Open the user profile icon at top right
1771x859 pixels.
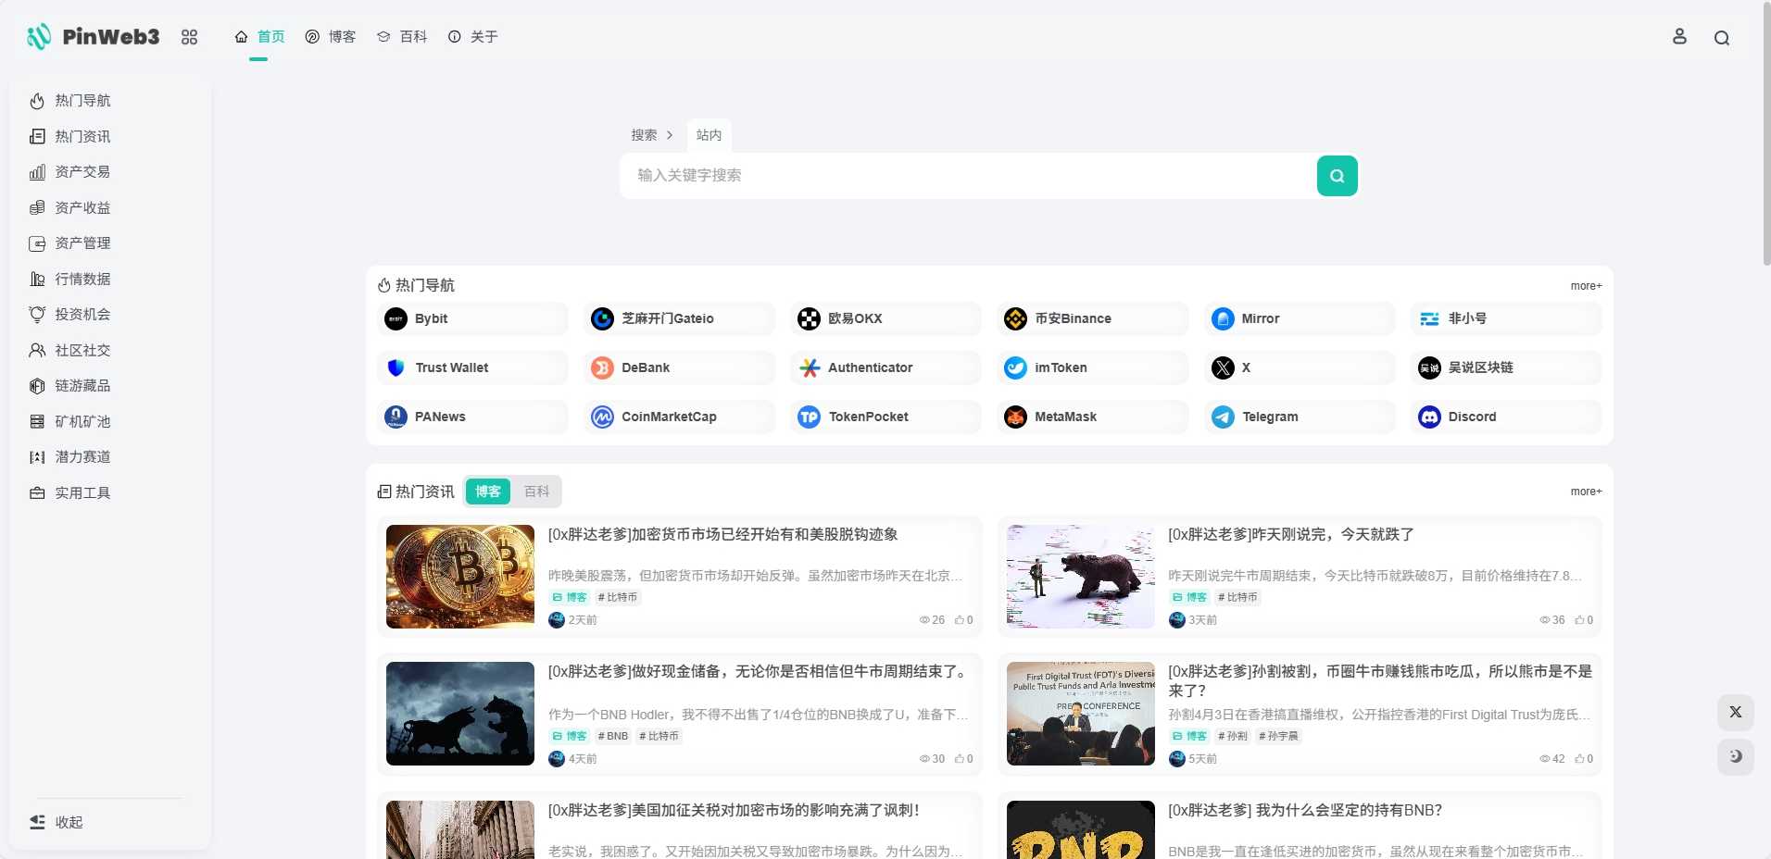tap(1679, 36)
